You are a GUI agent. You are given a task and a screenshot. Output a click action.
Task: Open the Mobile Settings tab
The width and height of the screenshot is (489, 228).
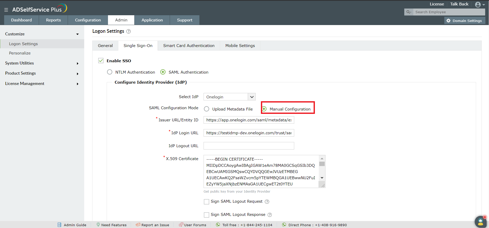click(240, 46)
